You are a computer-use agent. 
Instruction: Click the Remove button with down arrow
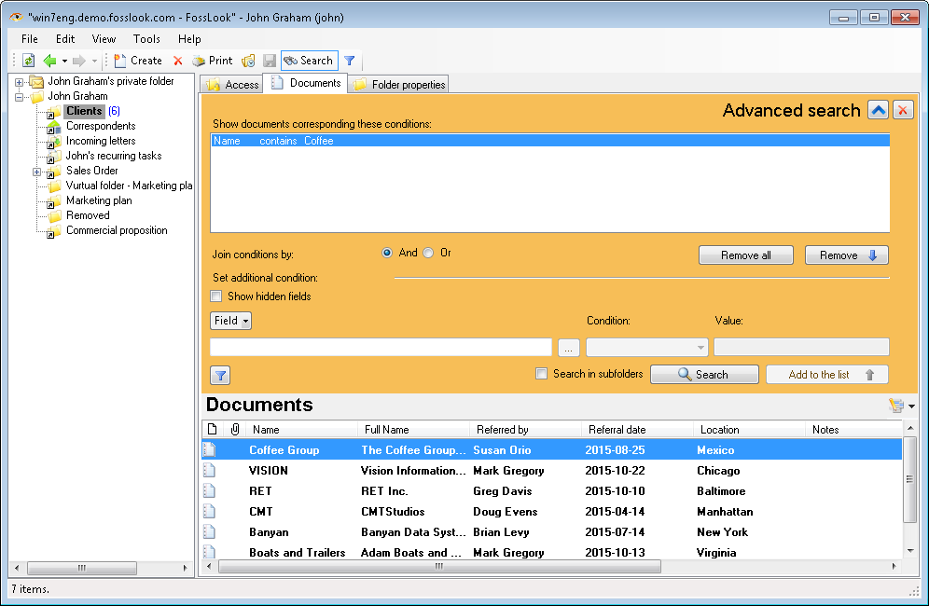(847, 255)
